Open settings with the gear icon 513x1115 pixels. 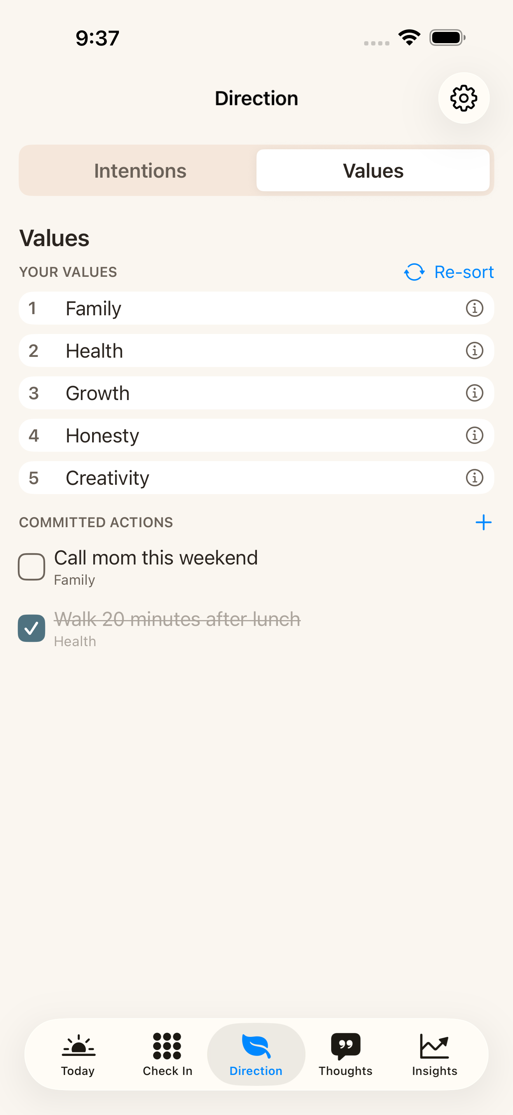pos(463,98)
